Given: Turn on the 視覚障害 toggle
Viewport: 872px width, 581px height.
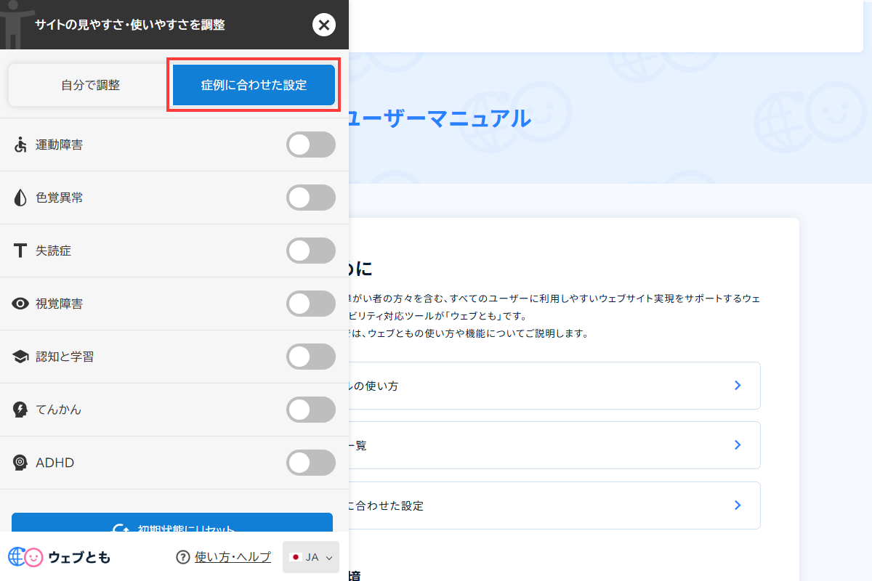Looking at the screenshot, I should click(311, 303).
